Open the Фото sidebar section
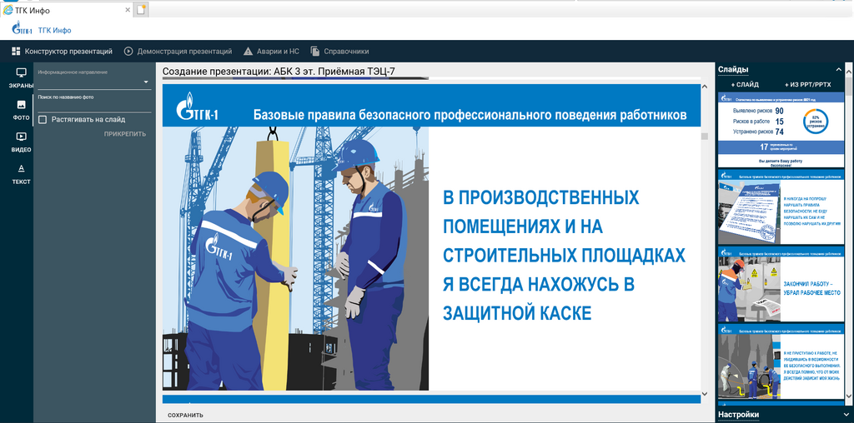Viewport: 854px width, 423px height. tap(21, 110)
